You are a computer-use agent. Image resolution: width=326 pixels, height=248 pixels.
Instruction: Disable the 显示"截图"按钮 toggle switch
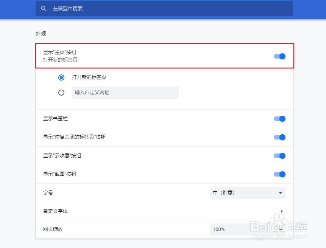[x=279, y=174]
